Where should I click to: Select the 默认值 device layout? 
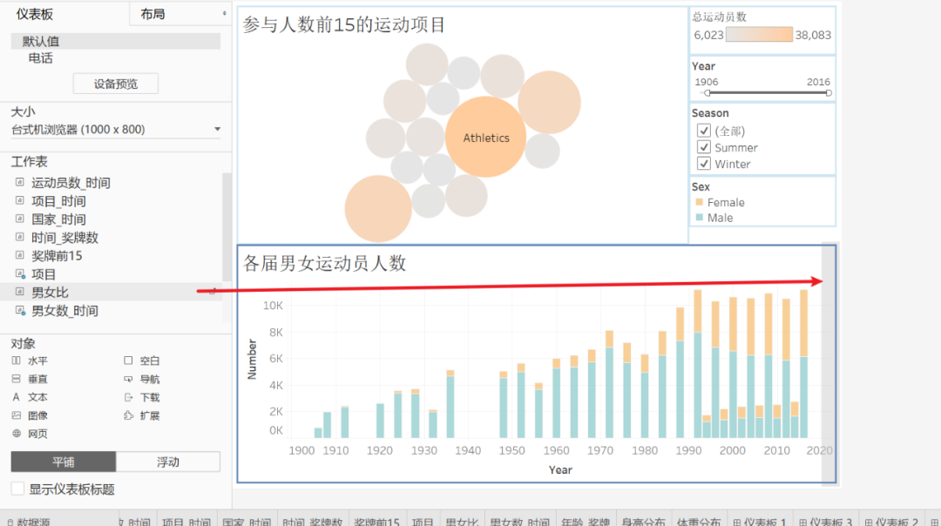(x=116, y=41)
